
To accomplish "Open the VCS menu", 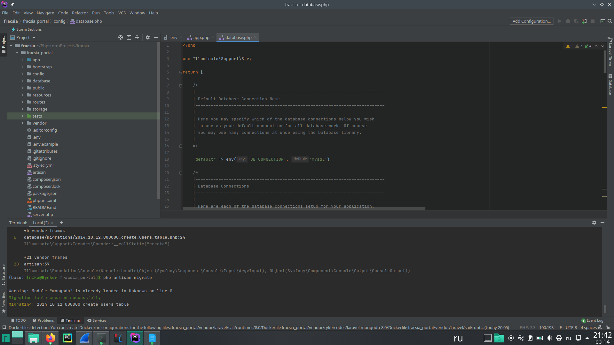I will (x=122, y=13).
